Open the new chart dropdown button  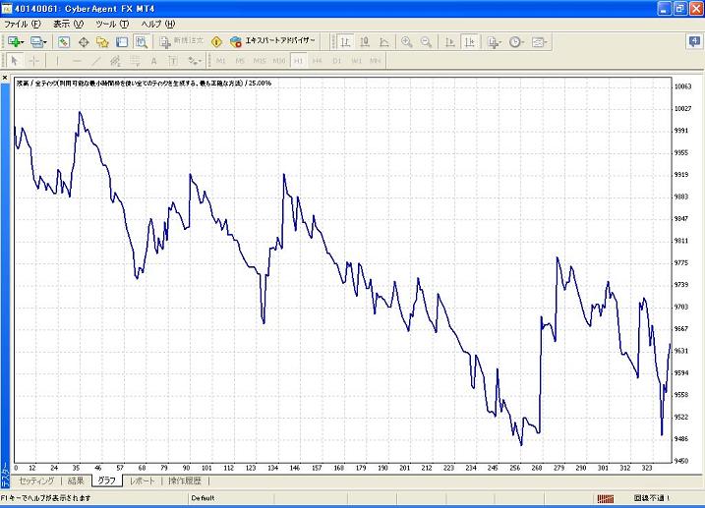coord(16,42)
